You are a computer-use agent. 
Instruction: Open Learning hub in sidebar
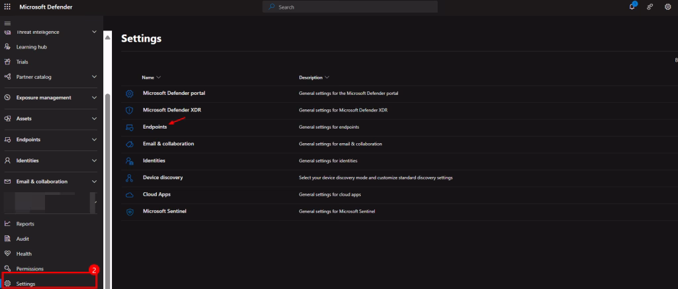point(32,46)
